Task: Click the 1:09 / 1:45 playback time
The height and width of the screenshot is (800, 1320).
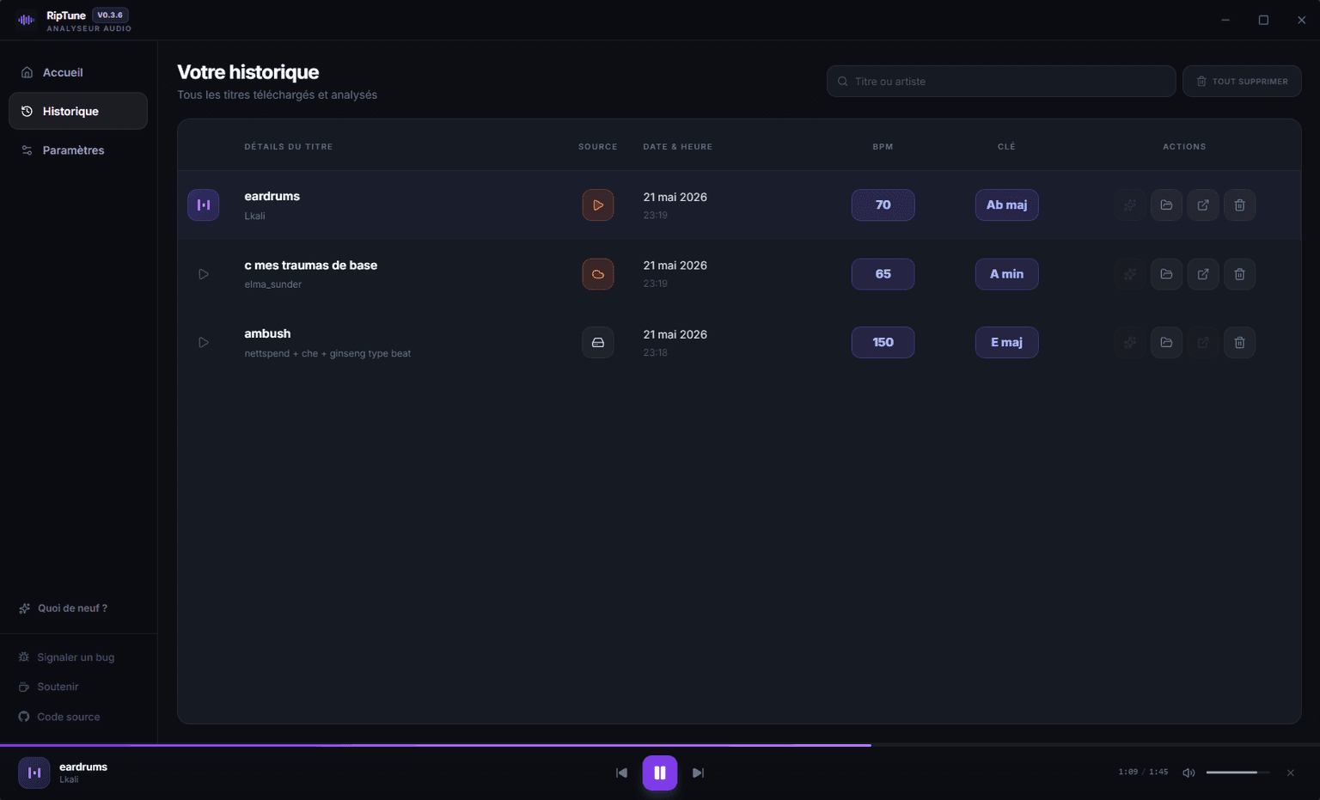Action: (x=1143, y=772)
